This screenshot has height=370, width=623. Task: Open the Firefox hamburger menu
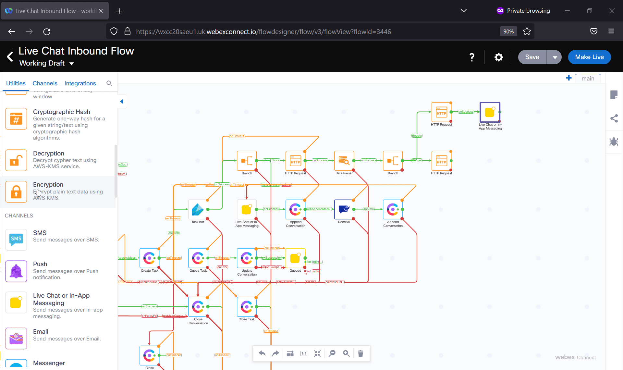[x=611, y=31]
